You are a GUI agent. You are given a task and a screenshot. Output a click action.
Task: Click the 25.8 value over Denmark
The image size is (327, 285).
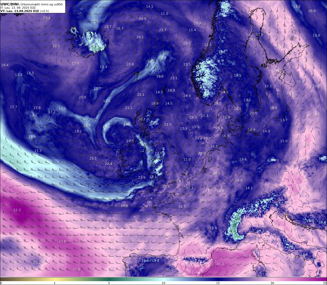click(x=219, y=128)
